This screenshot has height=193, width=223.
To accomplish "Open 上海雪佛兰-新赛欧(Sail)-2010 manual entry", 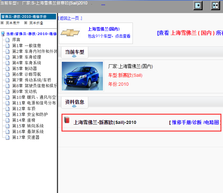I will 105,122.
